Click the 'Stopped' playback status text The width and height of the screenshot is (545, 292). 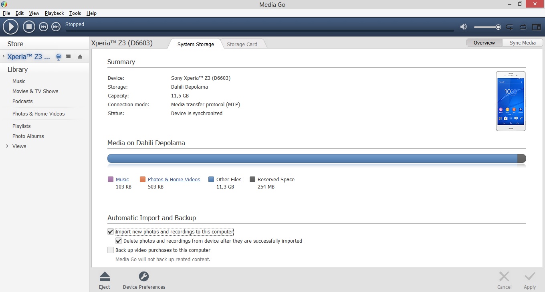(75, 24)
